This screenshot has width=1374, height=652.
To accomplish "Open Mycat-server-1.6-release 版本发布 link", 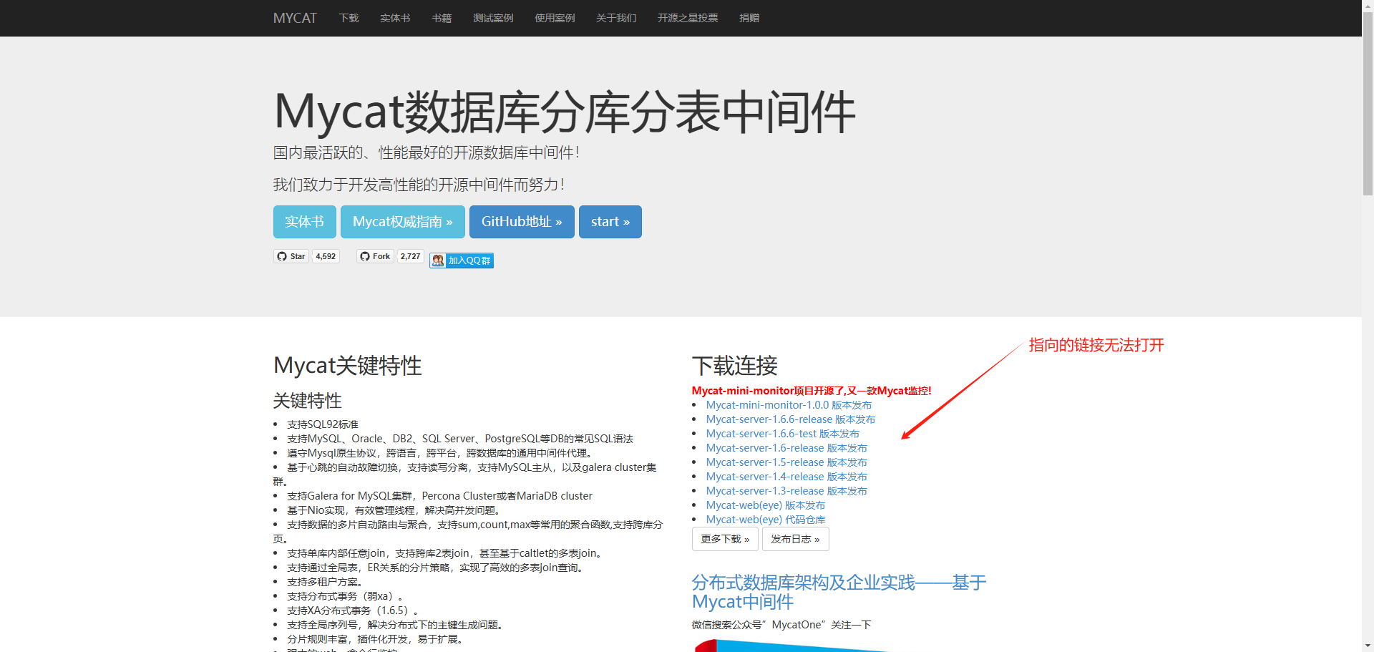I will 786,448.
